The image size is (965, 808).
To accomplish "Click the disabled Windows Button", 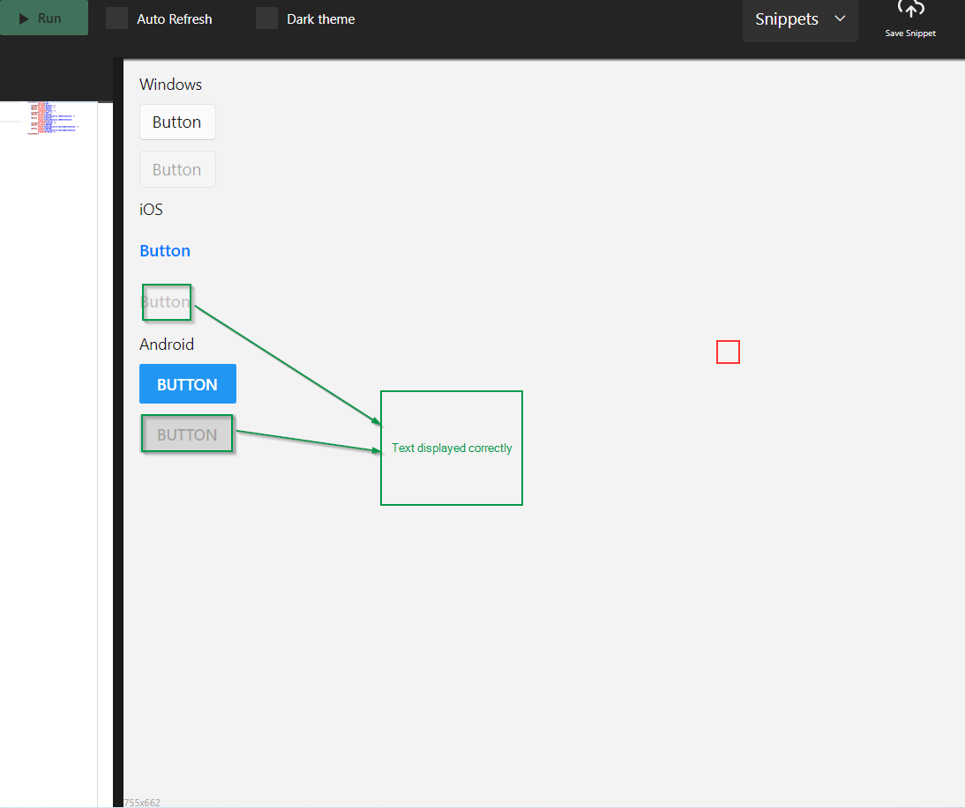I will pos(177,168).
